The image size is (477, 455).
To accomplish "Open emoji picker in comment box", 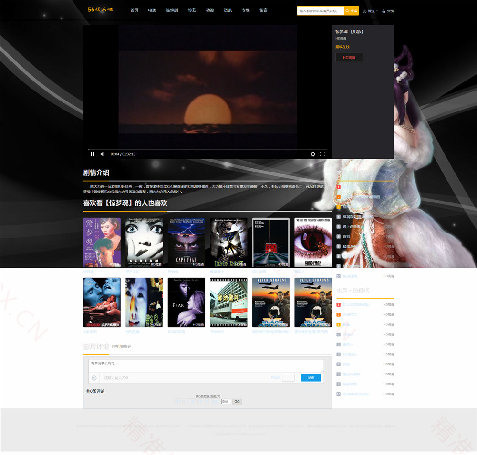I will point(94,378).
